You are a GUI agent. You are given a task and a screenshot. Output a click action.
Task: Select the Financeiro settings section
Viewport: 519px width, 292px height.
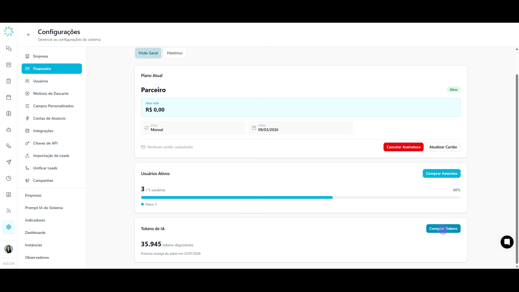pyautogui.click(x=52, y=69)
